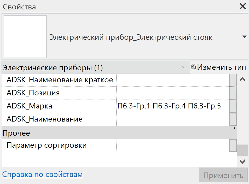
Task: Click the scroll up arrow in the properties list
Action: point(242,79)
